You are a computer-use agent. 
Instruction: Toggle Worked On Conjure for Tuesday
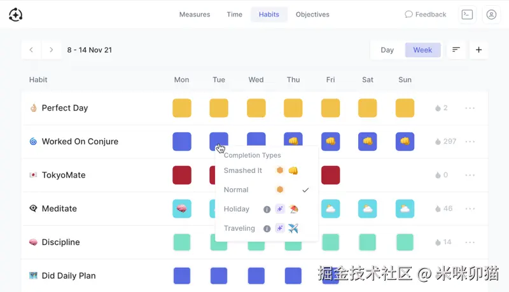(x=218, y=139)
